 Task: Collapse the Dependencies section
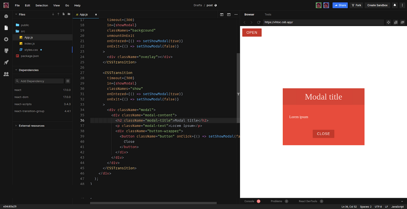pos(16,70)
